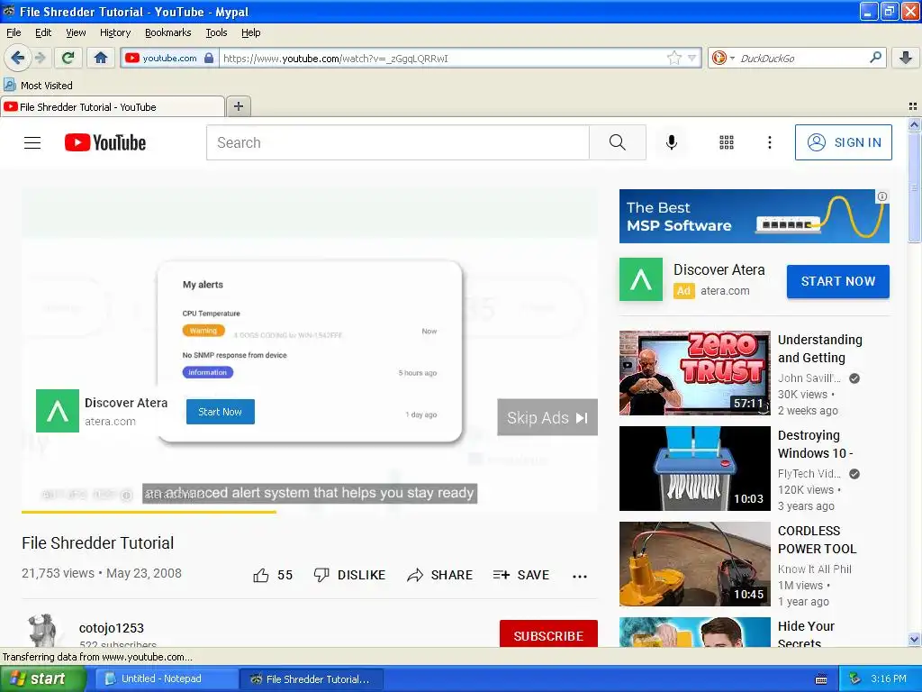Open the Tools menu
The width and height of the screenshot is (922, 692).
216,32
